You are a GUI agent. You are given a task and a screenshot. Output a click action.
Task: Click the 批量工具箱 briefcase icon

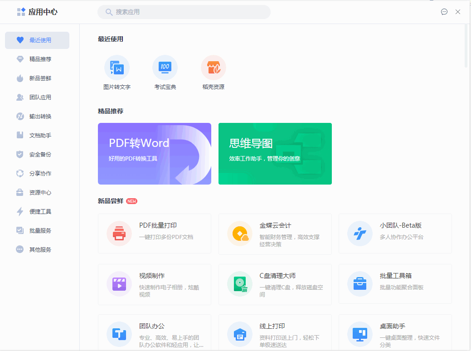point(360,284)
